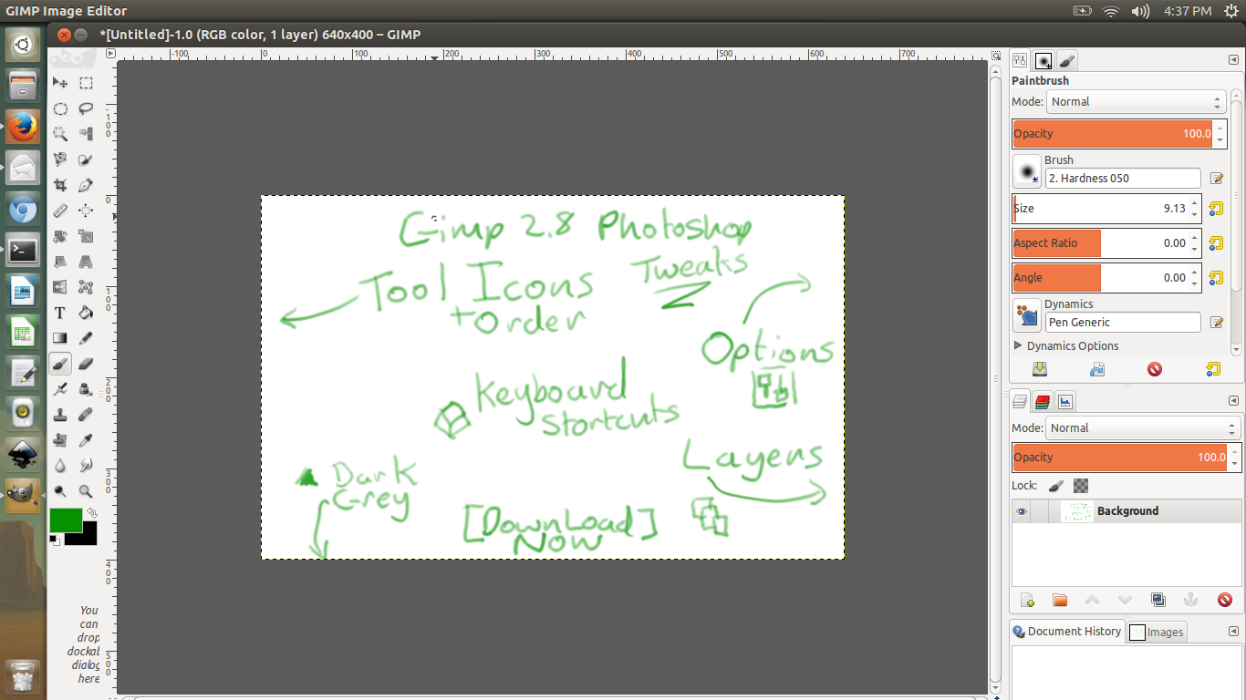1246x700 pixels.
Task: Click brush name field 2. Hardness 050
Action: [x=1123, y=179]
